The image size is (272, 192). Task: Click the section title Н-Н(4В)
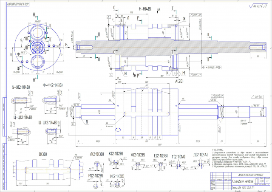point(145,9)
